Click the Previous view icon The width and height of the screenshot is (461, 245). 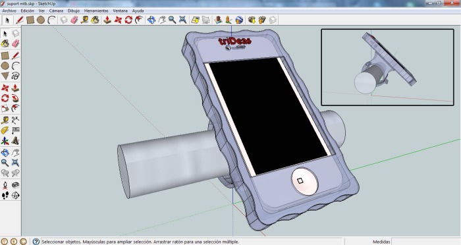(5, 173)
